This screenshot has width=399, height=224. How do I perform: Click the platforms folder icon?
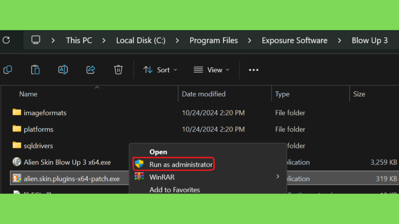17,128
